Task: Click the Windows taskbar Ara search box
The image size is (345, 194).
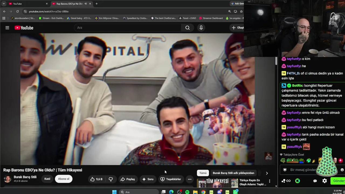Action: (139, 192)
